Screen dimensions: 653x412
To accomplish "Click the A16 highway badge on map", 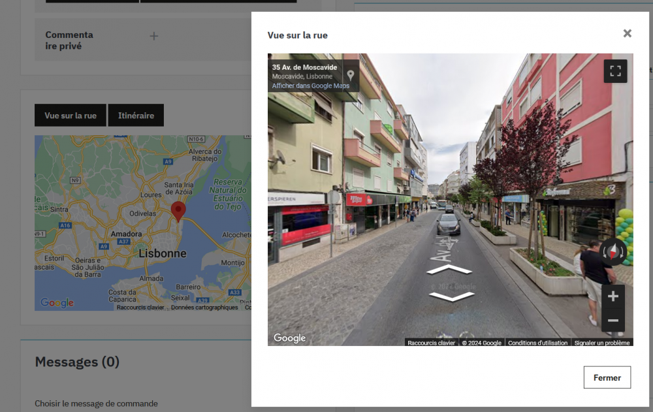I will coord(65,225).
